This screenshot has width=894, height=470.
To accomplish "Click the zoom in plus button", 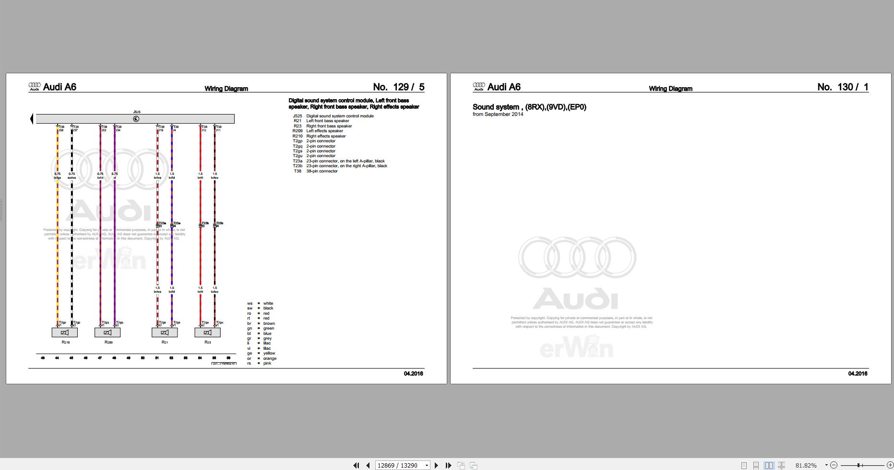I will (890, 465).
